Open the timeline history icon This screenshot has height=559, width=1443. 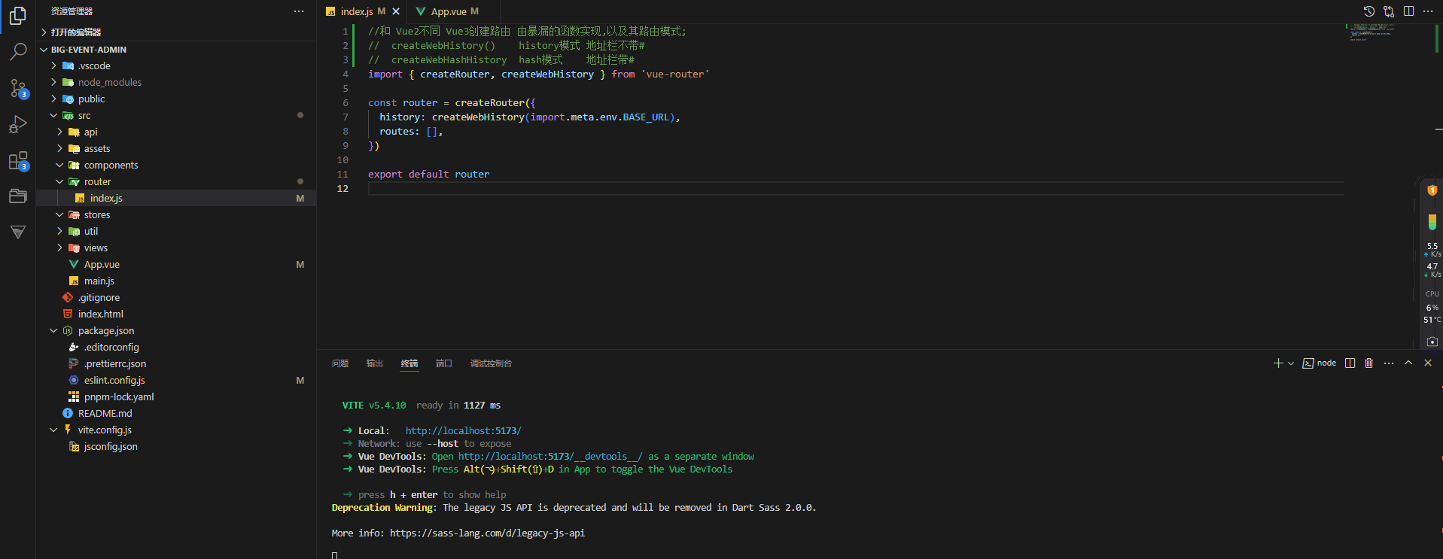(1369, 11)
